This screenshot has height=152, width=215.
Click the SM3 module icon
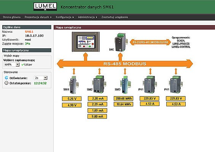tap(125, 85)
